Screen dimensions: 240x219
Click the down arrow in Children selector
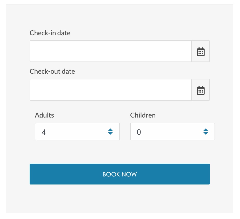click(x=206, y=133)
